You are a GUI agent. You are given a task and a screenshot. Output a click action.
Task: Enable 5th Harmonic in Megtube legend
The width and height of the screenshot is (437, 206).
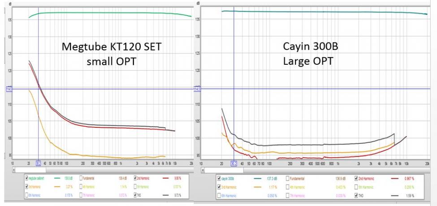(x=135, y=187)
